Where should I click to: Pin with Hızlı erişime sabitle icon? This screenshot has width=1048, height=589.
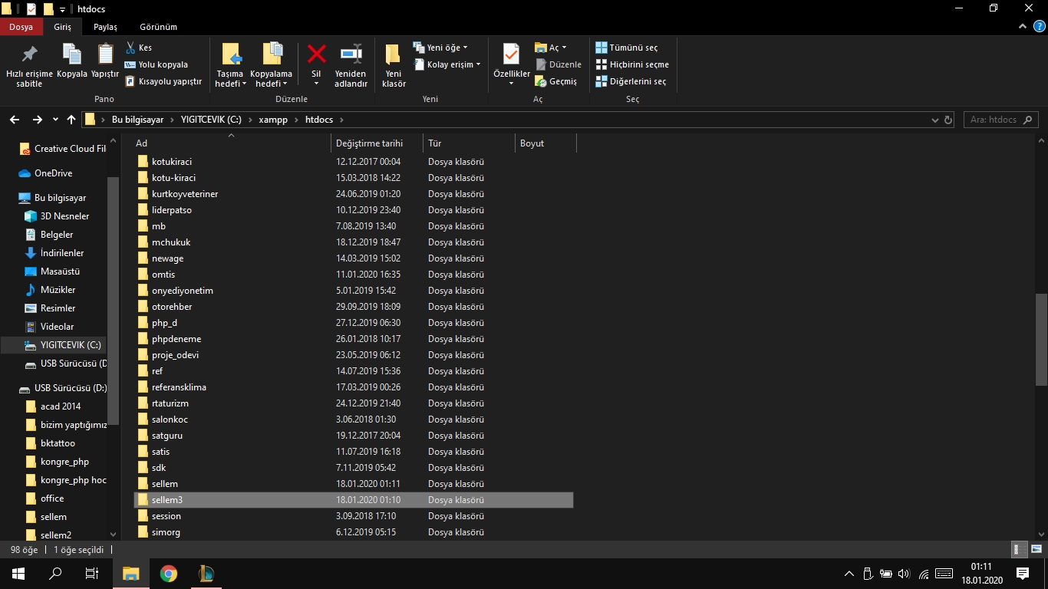pyautogui.click(x=29, y=55)
